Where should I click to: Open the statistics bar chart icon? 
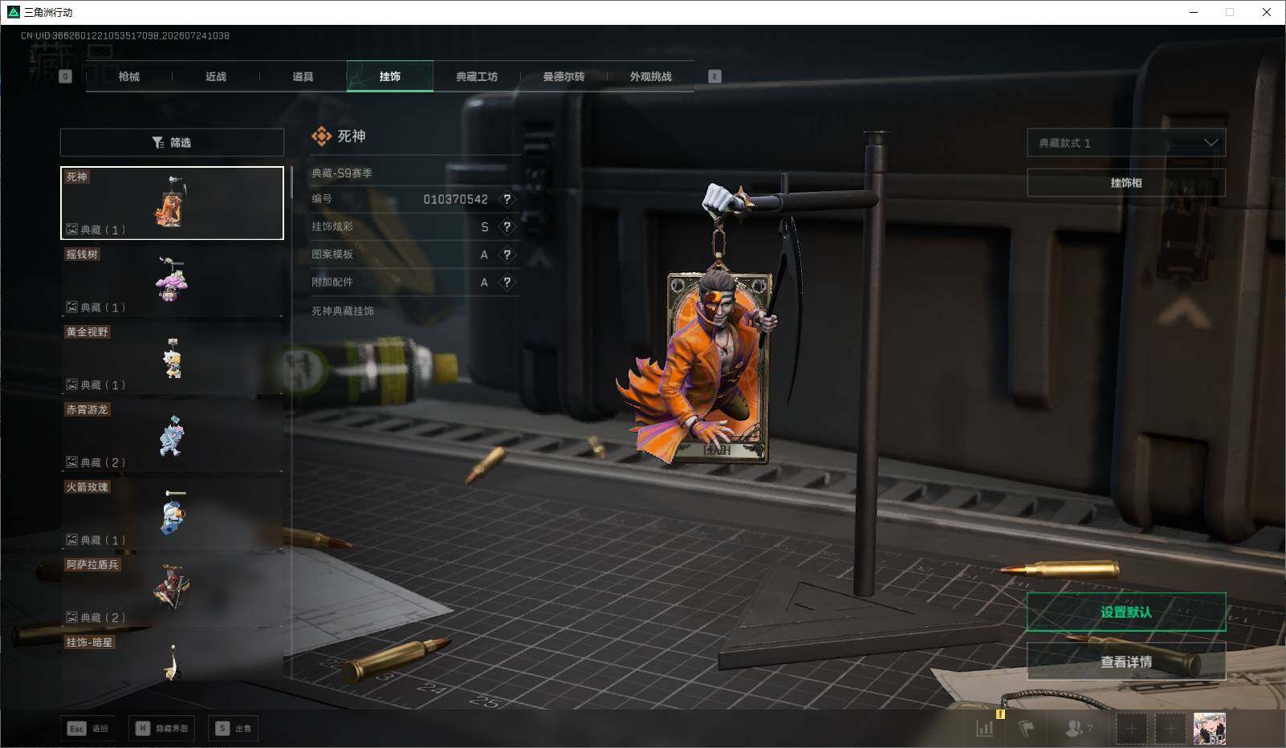pyautogui.click(x=985, y=728)
